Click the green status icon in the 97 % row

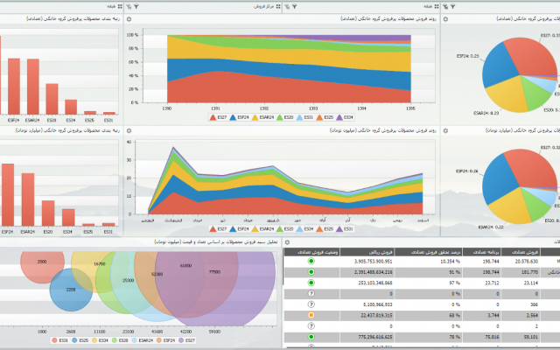[311, 283]
